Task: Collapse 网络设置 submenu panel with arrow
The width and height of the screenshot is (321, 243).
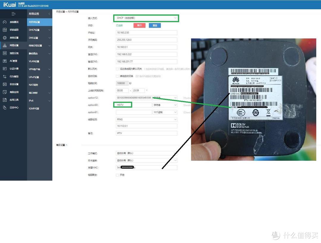Action: [x=49, y=14]
